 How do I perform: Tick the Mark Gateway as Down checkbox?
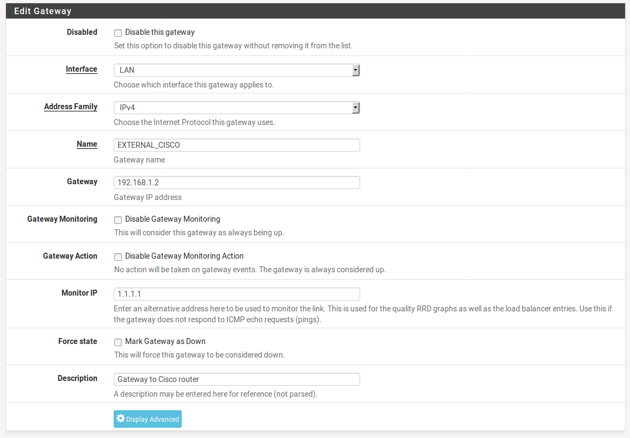coord(118,342)
